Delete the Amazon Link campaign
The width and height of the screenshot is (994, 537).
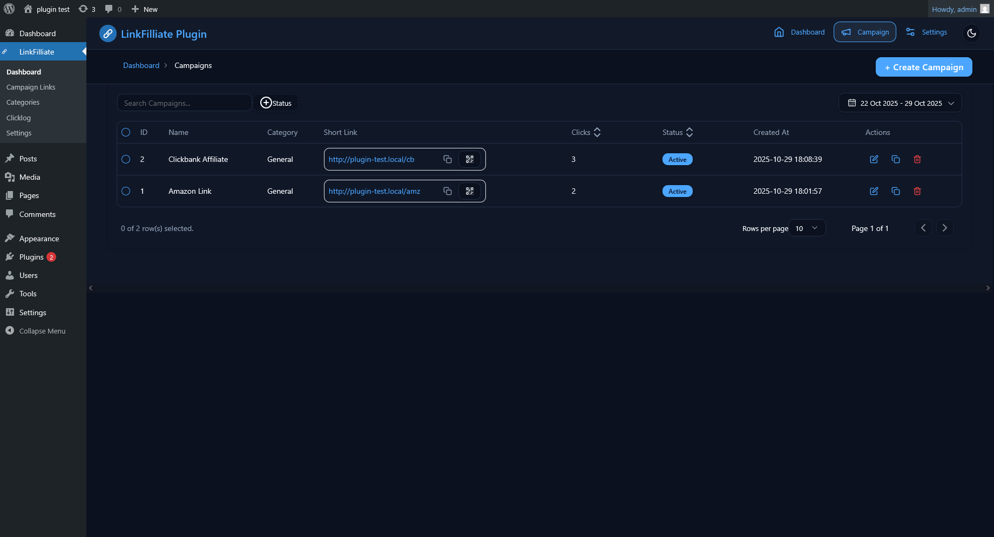pyautogui.click(x=917, y=191)
